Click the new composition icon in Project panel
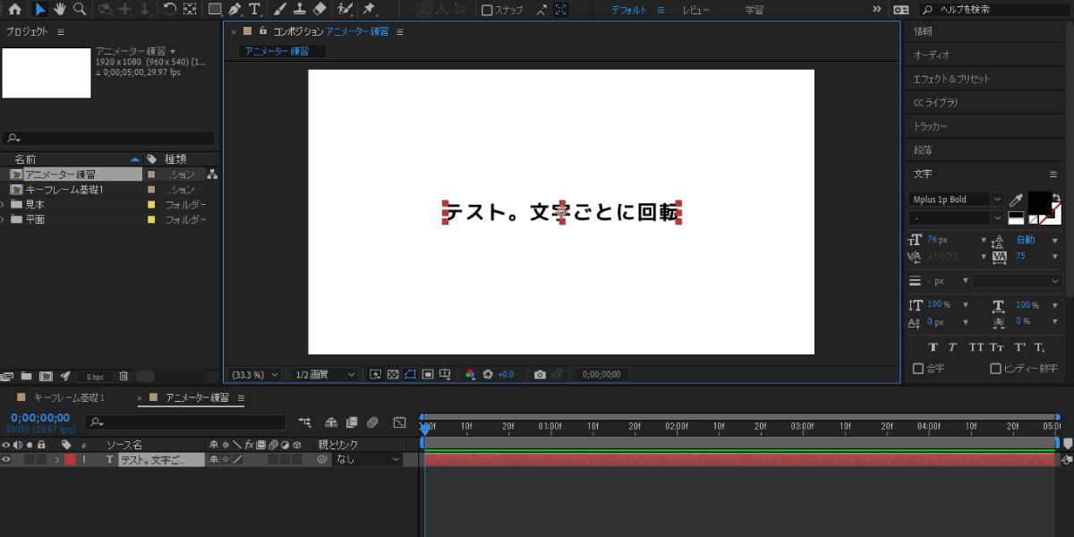The height and width of the screenshot is (537, 1074). (46, 376)
